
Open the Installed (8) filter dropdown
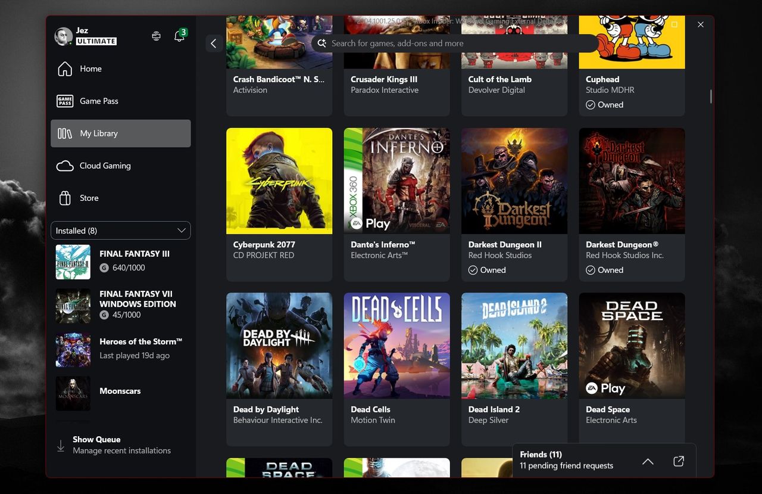click(120, 231)
